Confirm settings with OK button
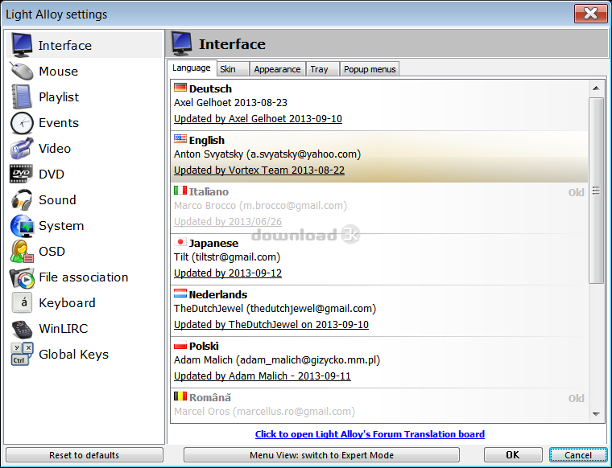The height and width of the screenshot is (468, 612). [513, 455]
